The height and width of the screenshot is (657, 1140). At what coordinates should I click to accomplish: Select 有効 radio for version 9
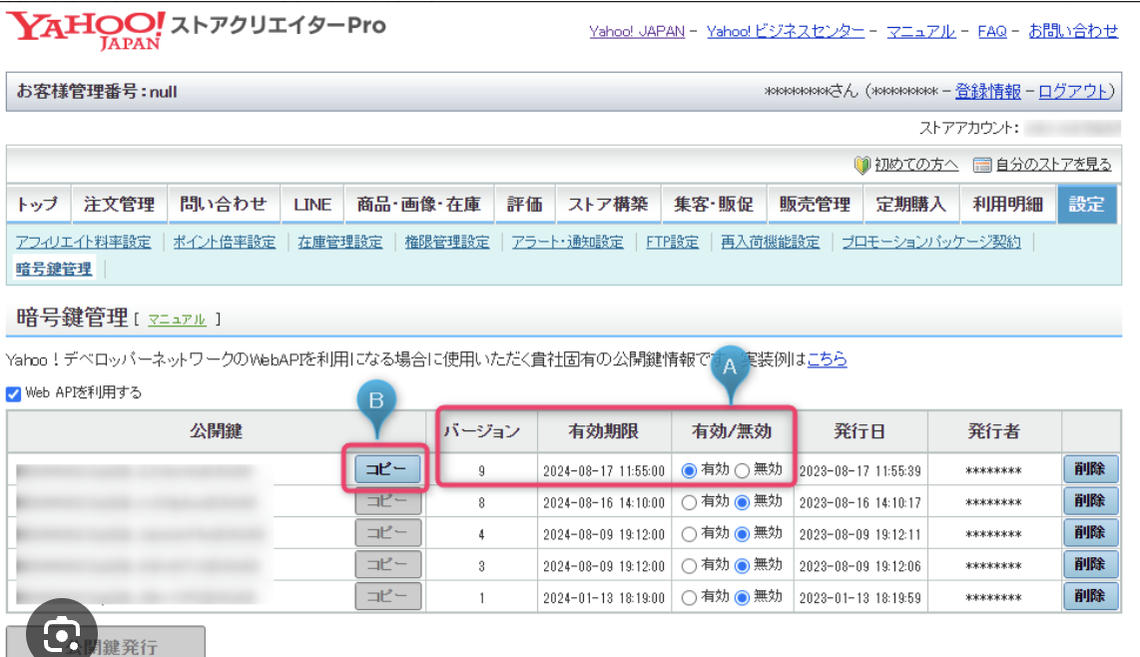[x=689, y=470]
